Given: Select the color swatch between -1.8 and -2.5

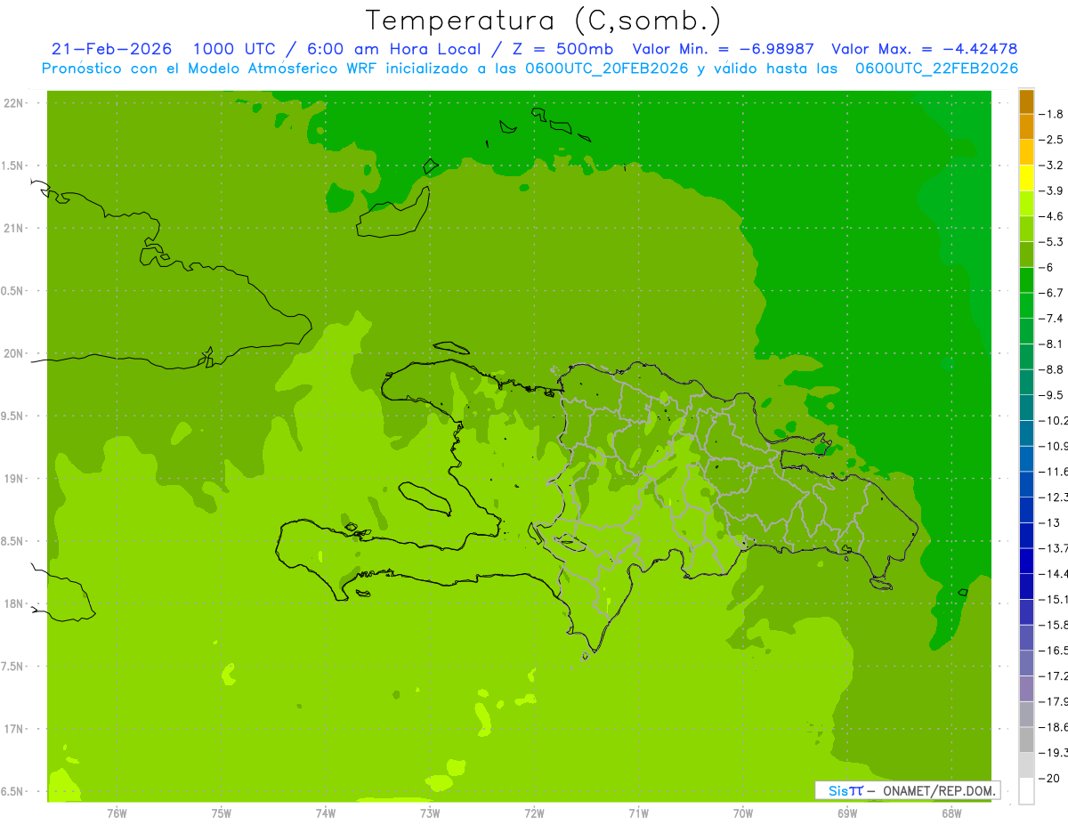Looking at the screenshot, I should (x=1026, y=127).
